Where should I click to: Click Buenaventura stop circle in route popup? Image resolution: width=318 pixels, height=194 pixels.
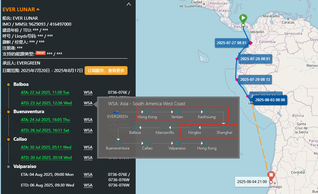coord(117,143)
